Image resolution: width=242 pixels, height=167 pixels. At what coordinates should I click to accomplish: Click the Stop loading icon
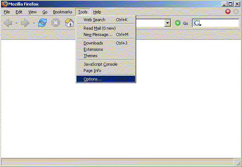[x=56, y=23]
